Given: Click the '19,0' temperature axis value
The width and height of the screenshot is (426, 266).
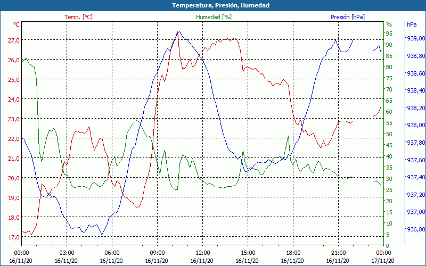Looking at the screenshot, I should point(14,197).
